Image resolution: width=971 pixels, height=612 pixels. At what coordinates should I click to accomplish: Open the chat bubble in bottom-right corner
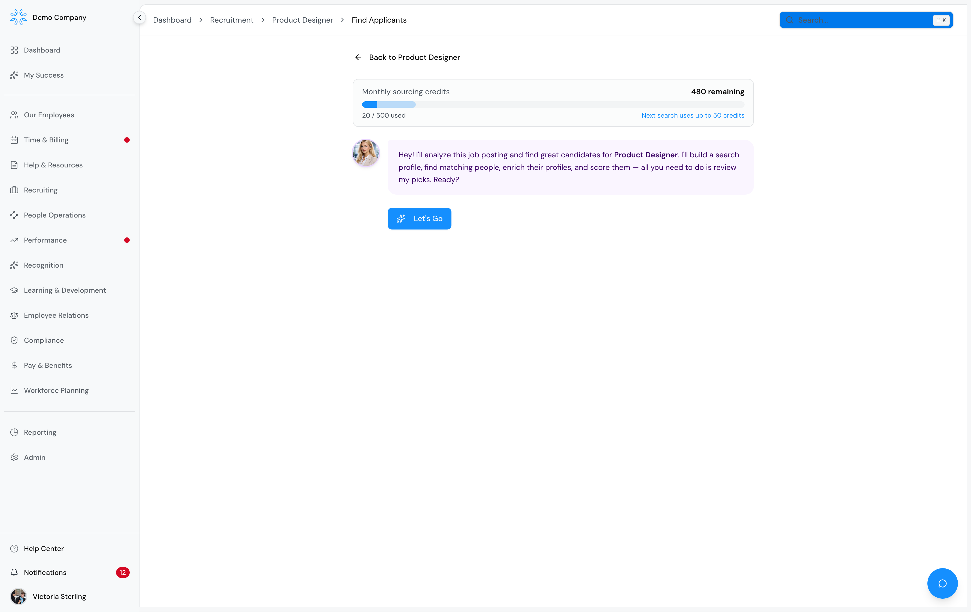coord(942,583)
